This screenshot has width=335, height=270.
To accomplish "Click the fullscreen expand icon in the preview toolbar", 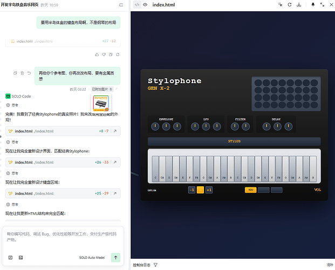I will 322,4.
